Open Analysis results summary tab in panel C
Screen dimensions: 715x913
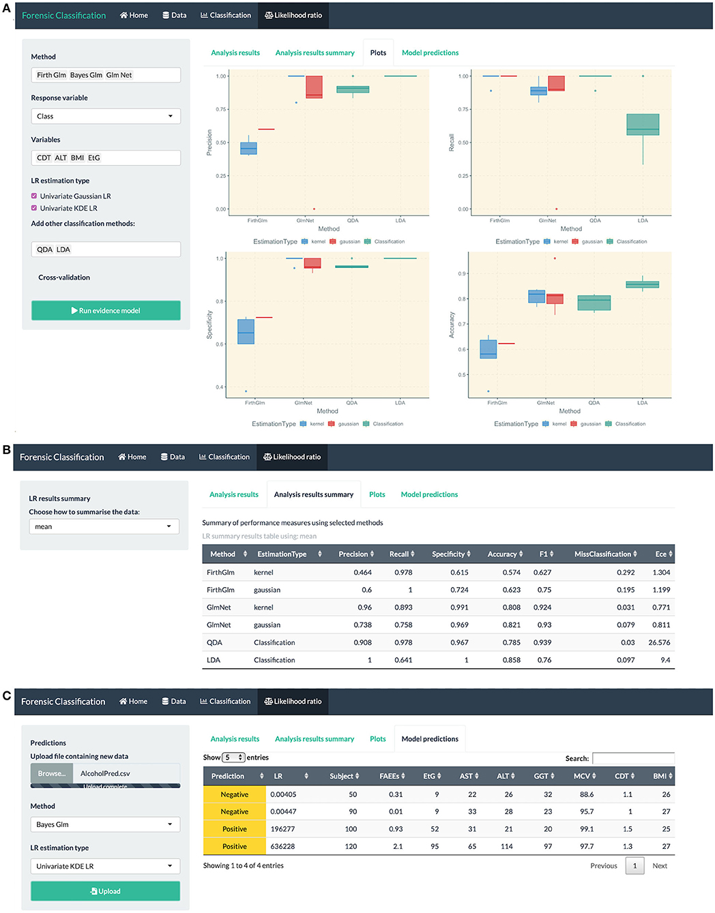tap(315, 738)
